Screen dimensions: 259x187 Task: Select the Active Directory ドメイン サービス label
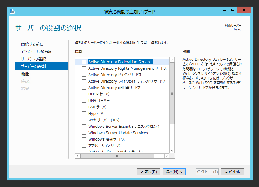point(115,75)
